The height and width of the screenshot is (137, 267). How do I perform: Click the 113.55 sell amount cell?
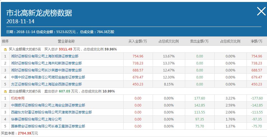(x=199, y=112)
